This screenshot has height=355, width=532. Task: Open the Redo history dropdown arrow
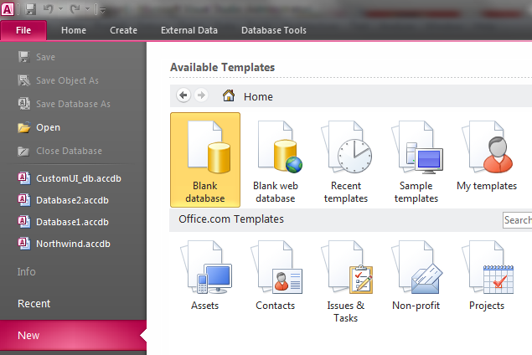[87, 9]
